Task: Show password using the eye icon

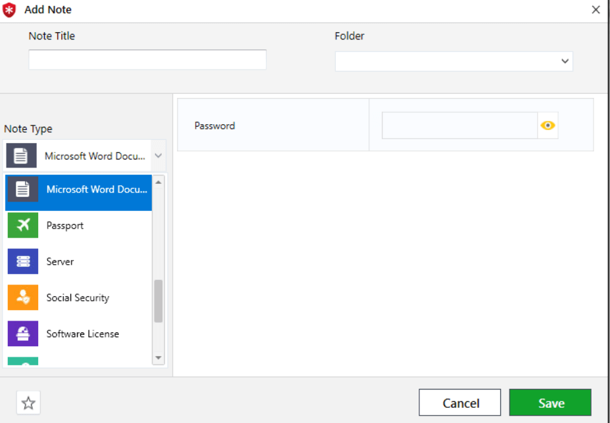Action: coord(548,125)
